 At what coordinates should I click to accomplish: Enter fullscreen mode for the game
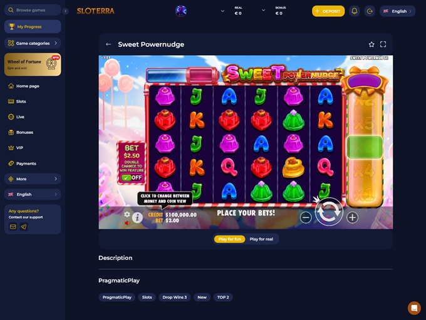click(383, 44)
